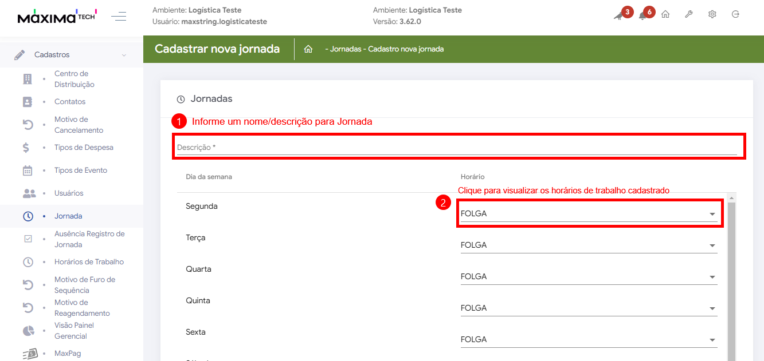The height and width of the screenshot is (361, 764).
Task: Click the Usuários people icon
Action: pyautogui.click(x=29, y=193)
